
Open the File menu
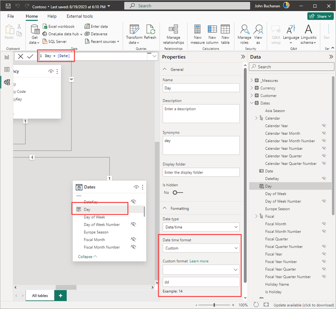point(10,16)
